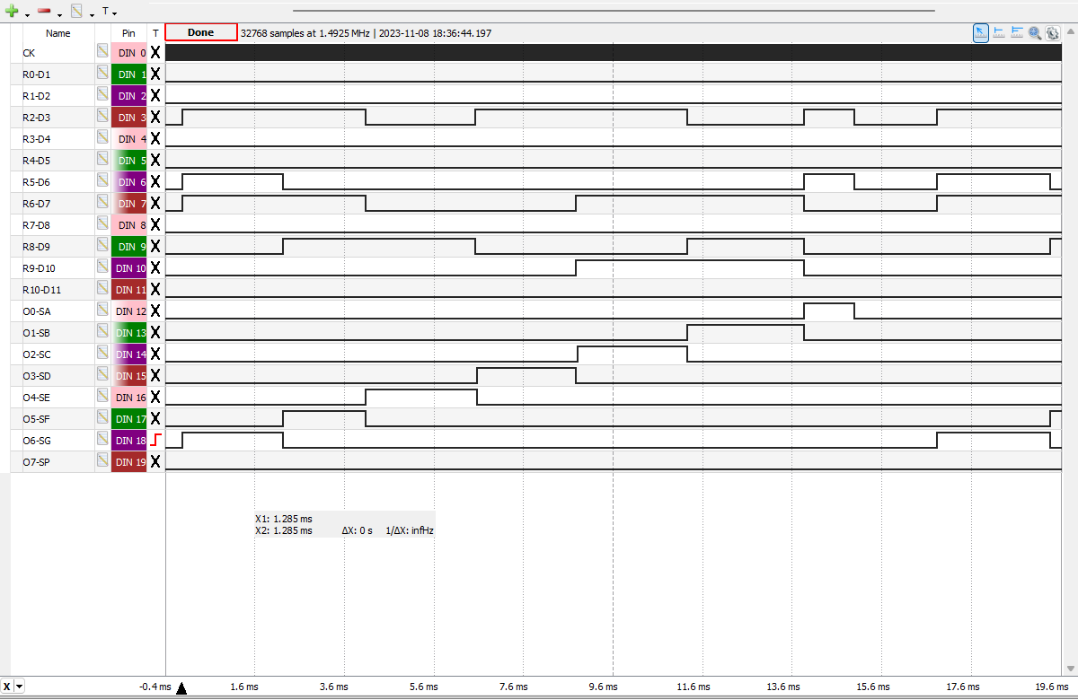This screenshot has height=700, width=1078.
Task: Select the pointer cursor mode icon
Action: 981,32
